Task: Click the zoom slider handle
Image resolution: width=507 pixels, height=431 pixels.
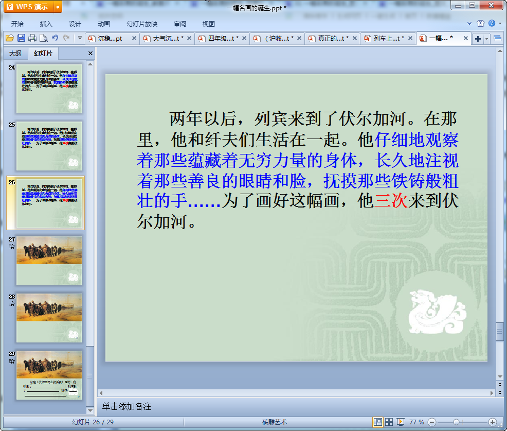Action: (x=456, y=422)
